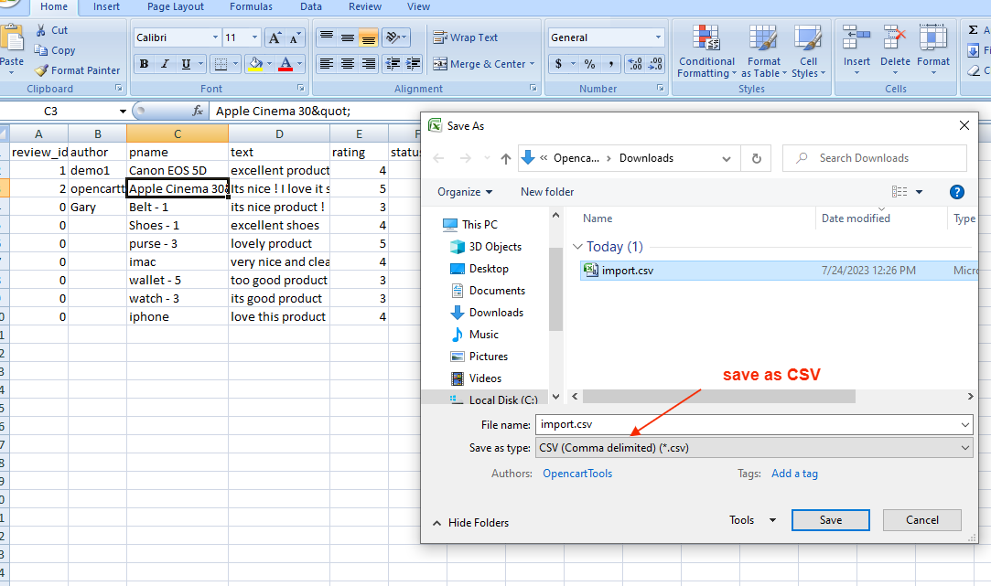The image size is (991, 586).
Task: Toggle Italic formatting
Action: pos(165,64)
